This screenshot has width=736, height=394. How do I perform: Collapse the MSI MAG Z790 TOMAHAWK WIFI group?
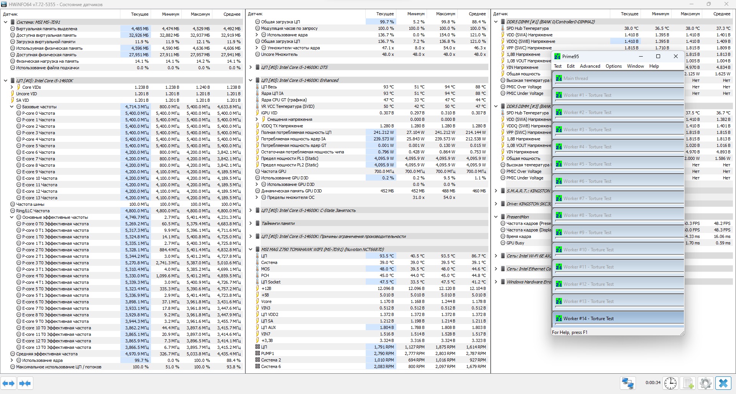(250, 249)
